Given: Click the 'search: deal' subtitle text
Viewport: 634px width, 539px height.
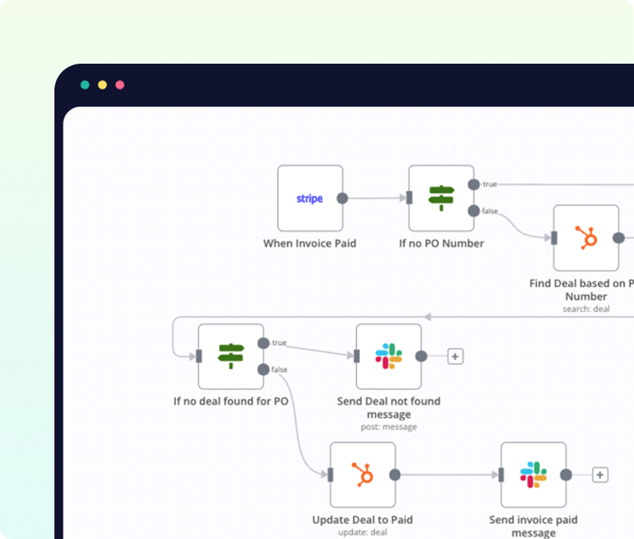Looking at the screenshot, I should (586, 309).
